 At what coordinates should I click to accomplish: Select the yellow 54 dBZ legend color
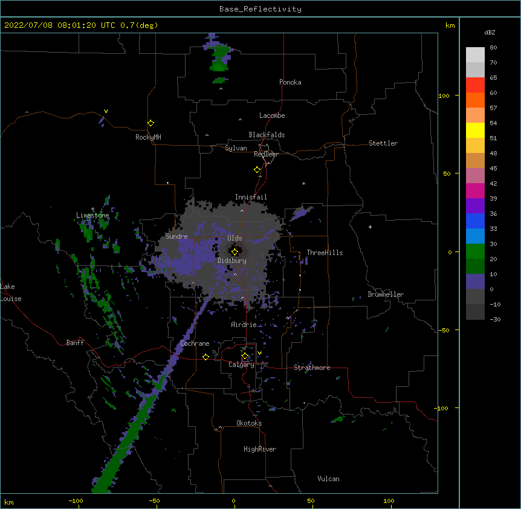coord(475,130)
